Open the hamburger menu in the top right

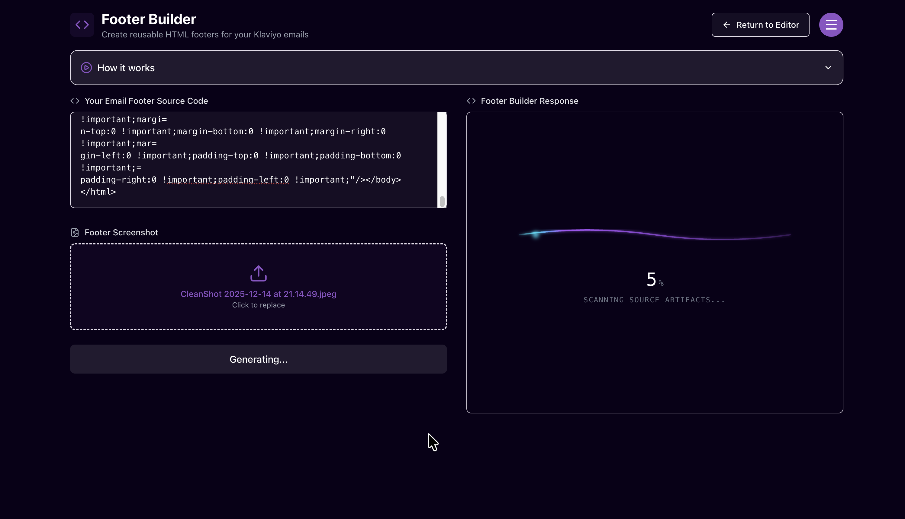pos(831,25)
